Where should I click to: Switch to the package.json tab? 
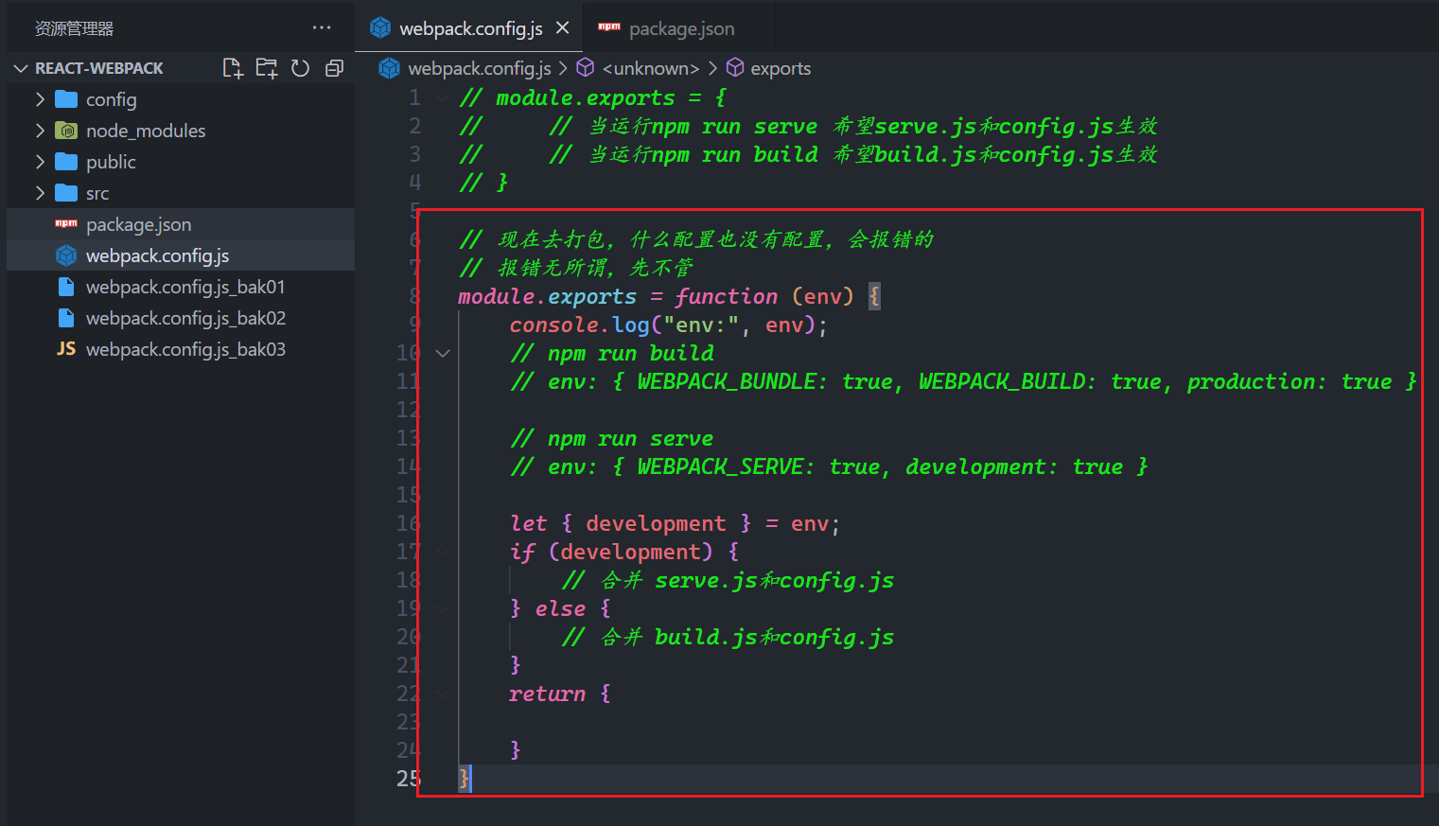pos(680,28)
